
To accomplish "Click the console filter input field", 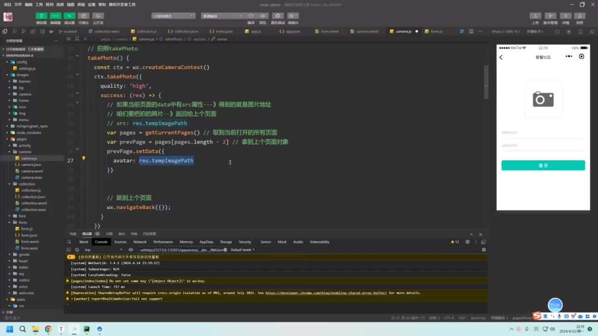I will click(183, 250).
